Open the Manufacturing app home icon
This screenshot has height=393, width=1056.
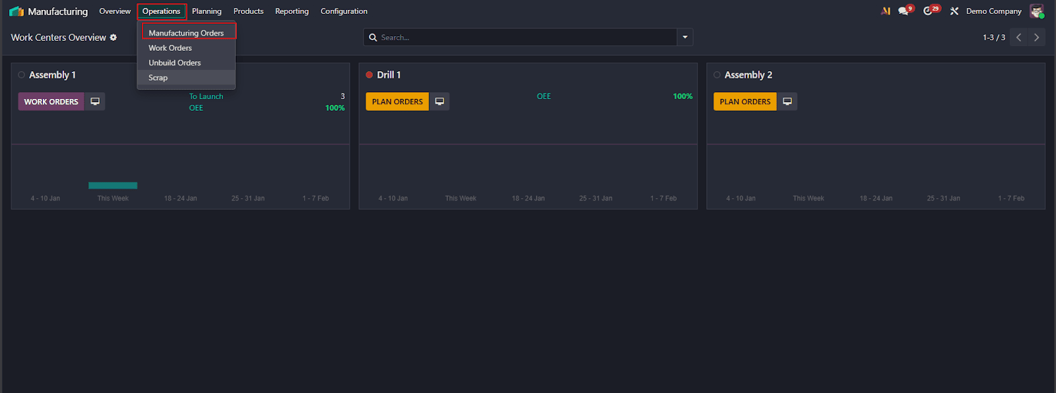[16, 11]
